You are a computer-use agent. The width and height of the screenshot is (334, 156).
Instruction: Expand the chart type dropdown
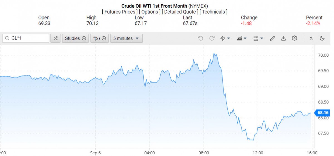point(242,38)
